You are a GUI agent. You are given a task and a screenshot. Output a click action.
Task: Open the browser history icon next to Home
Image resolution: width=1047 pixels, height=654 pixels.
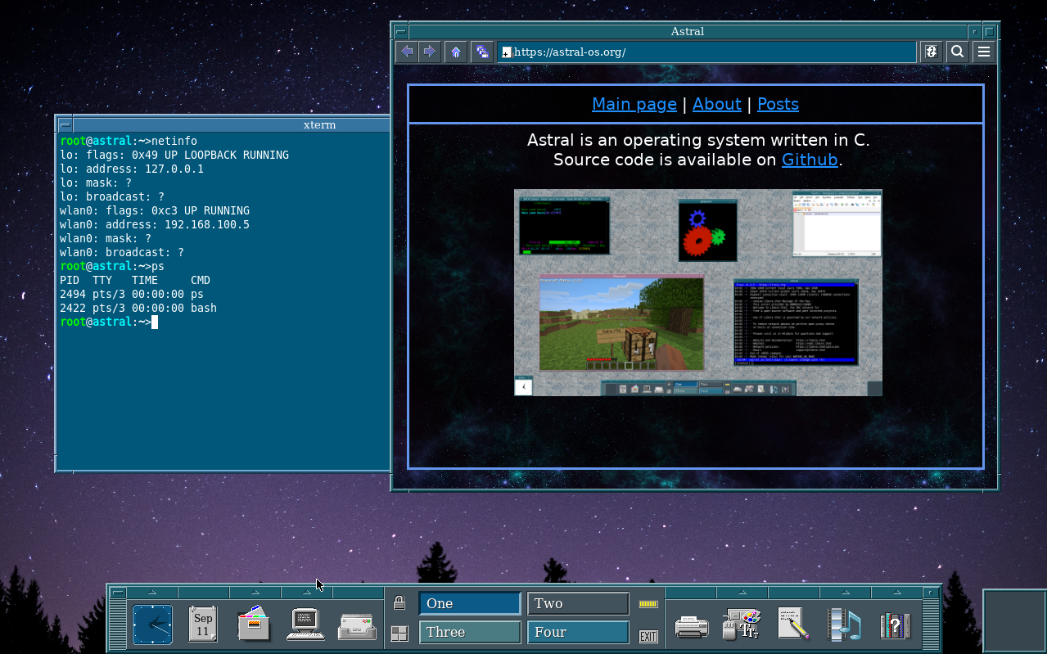482,52
